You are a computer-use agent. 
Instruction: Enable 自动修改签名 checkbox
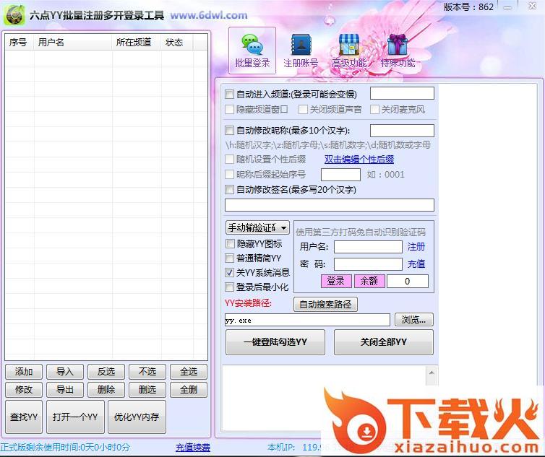tap(229, 189)
